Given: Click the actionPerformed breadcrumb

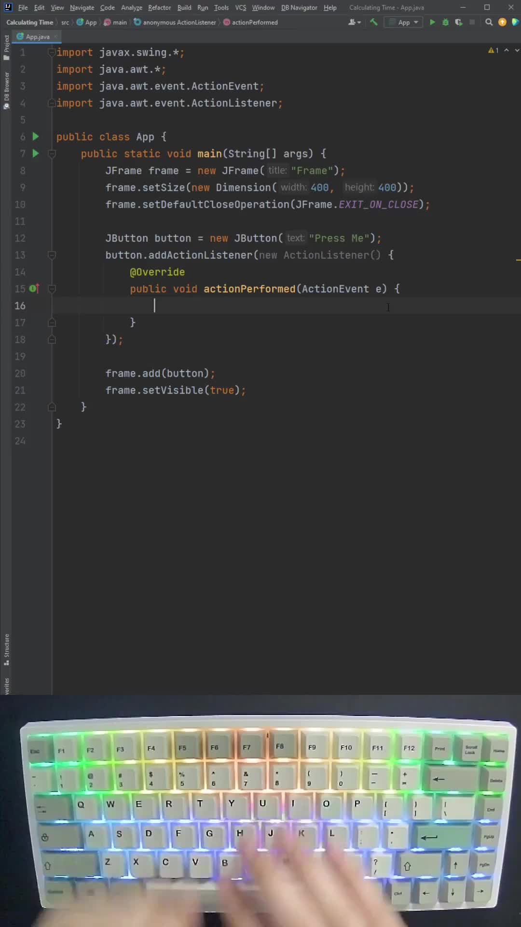Looking at the screenshot, I should pos(250,22).
